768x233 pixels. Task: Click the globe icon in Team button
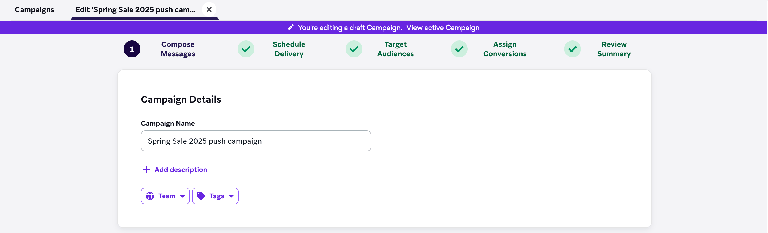[x=150, y=196]
